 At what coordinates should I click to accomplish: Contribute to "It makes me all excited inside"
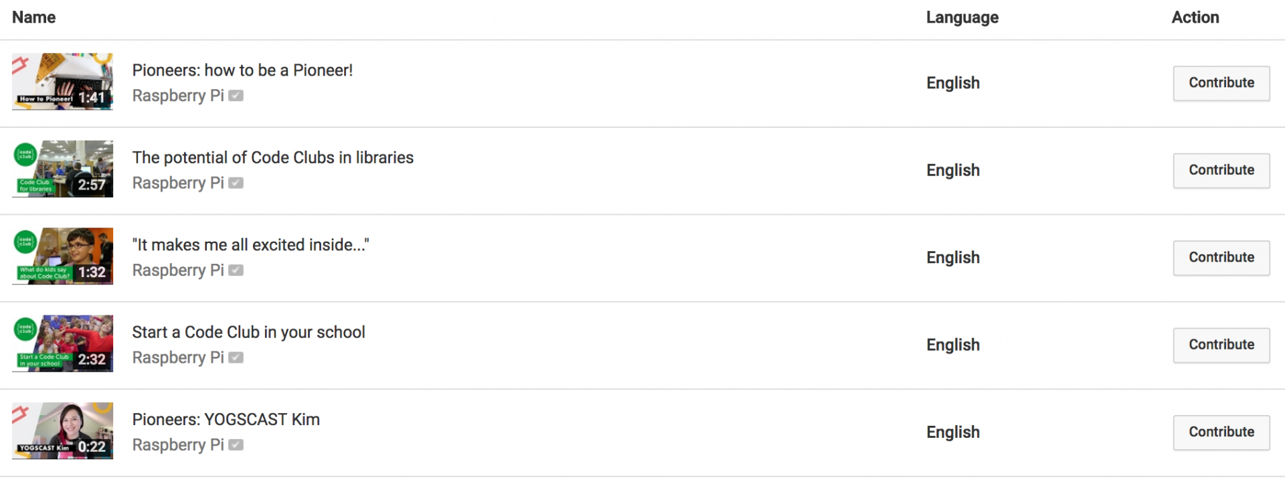[x=1221, y=258]
